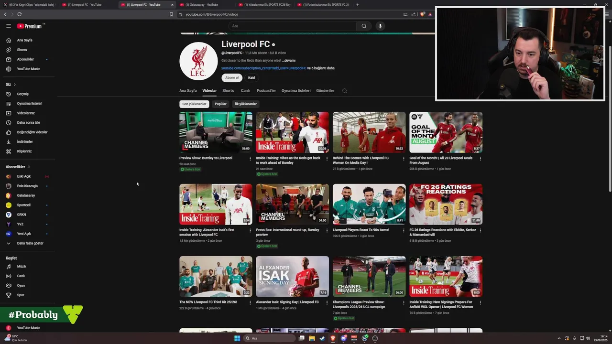The image size is (612, 344).
Task: Switch to channel Ana Sayfa tab
Action: [x=188, y=91]
